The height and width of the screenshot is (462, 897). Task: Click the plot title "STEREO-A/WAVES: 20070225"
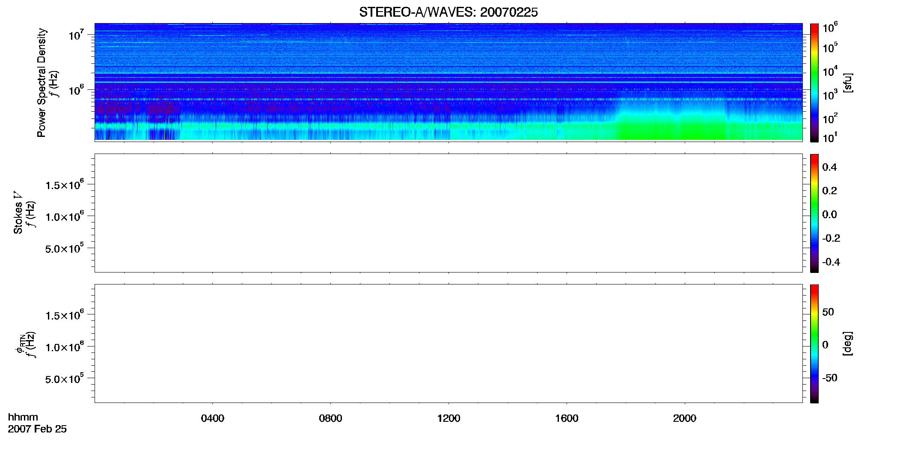point(448,12)
